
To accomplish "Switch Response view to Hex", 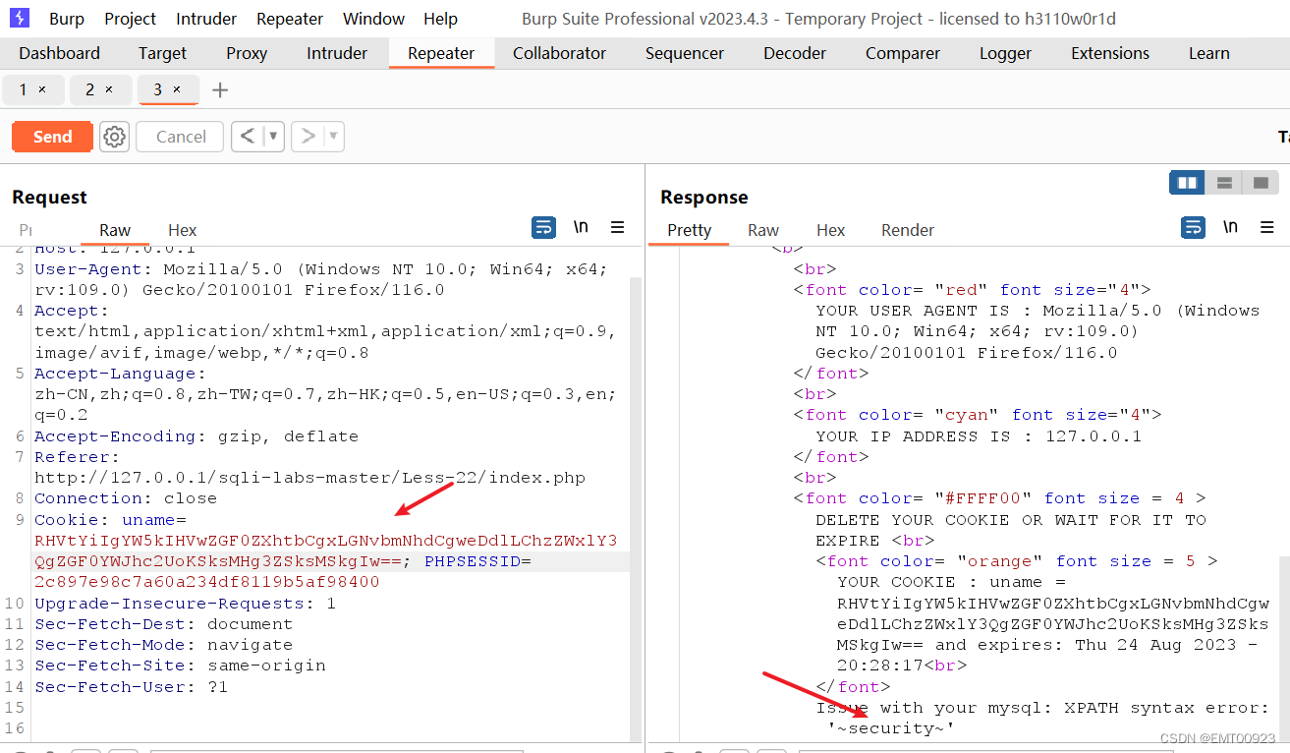I will point(830,230).
